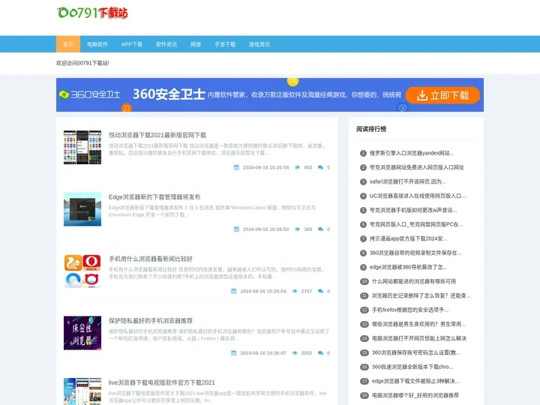The width and height of the screenshot is (540, 405).
Task: Open thumbnail for Edge浏览器 article
Action: [x=82, y=209]
